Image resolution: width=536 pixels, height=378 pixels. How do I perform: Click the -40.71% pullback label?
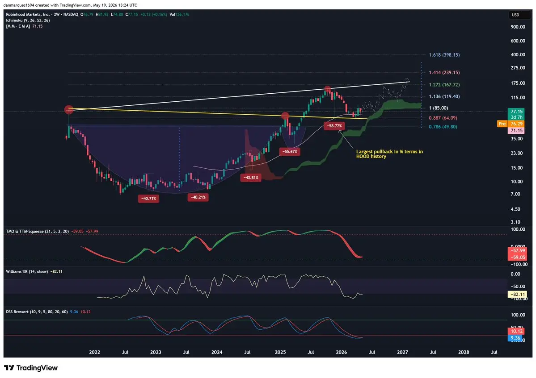[149, 199]
